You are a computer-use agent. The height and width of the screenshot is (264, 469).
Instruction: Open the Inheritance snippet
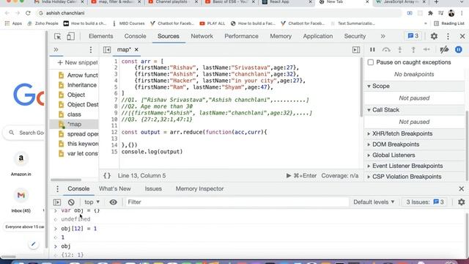[78, 85]
